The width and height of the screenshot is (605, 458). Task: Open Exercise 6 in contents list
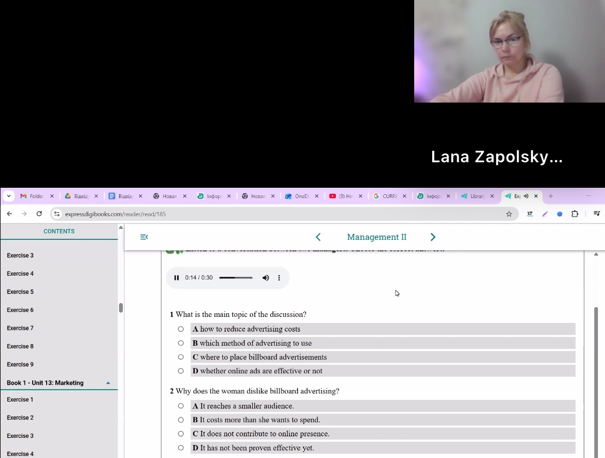click(x=20, y=310)
